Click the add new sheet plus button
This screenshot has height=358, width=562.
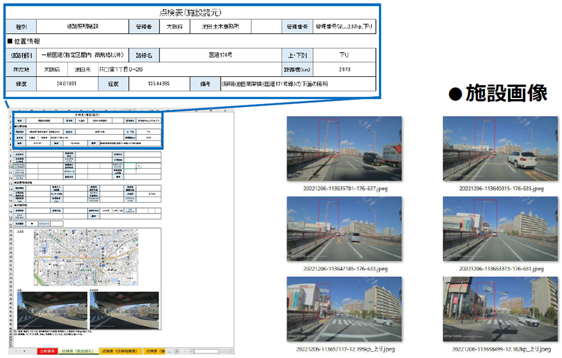coord(177,351)
